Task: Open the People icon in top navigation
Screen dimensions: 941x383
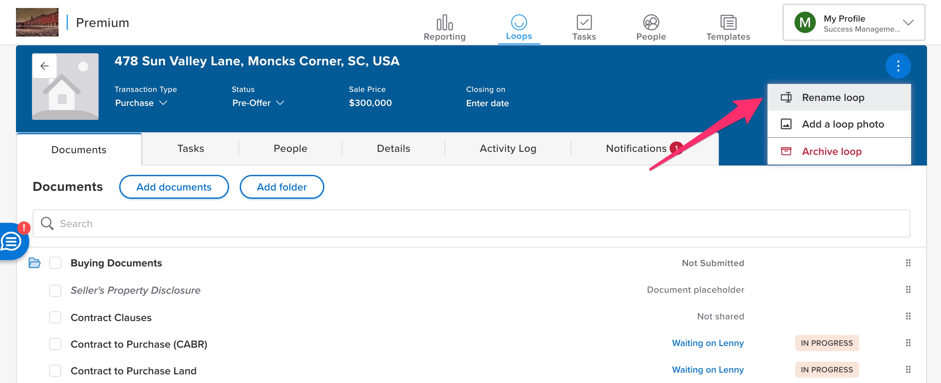Action: 651,22
